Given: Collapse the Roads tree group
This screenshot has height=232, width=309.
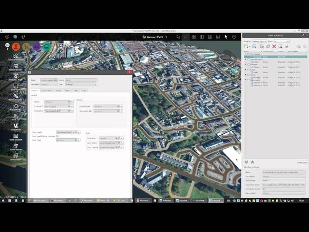Looking at the screenshot, I should coord(246,70).
